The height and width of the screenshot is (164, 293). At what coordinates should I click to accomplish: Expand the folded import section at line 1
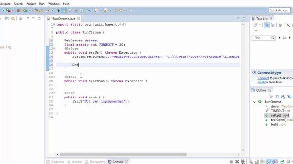click(54, 24)
